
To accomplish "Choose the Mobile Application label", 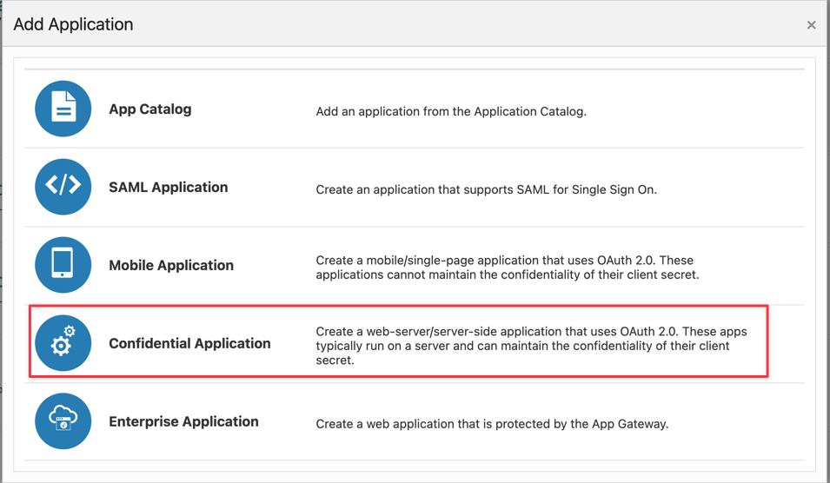I will (170, 266).
